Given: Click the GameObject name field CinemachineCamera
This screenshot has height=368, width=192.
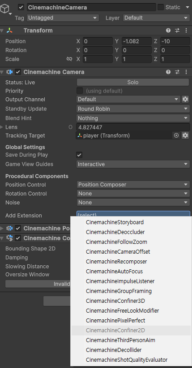Looking at the screenshot, I should click(x=91, y=7).
